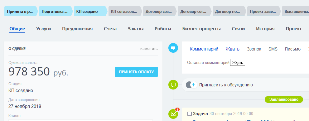Select the SMS timeline tab
The width and height of the screenshot is (309, 121).
pyautogui.click(x=273, y=49)
